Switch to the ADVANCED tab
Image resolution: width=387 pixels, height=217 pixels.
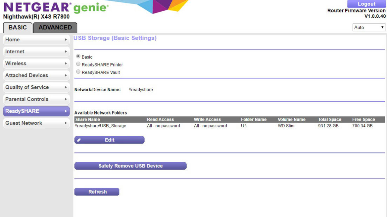(55, 27)
